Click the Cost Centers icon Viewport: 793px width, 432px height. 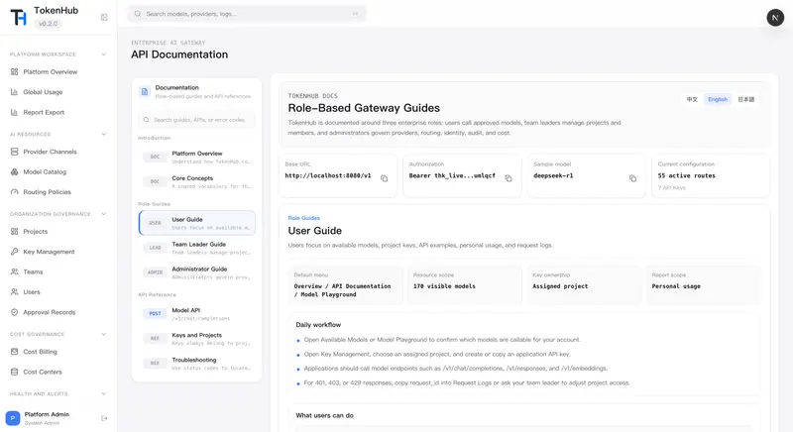point(14,372)
